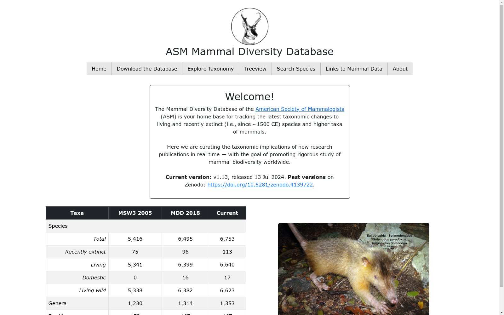Click the Current column header
The height and width of the screenshot is (315, 504).
[227, 213]
